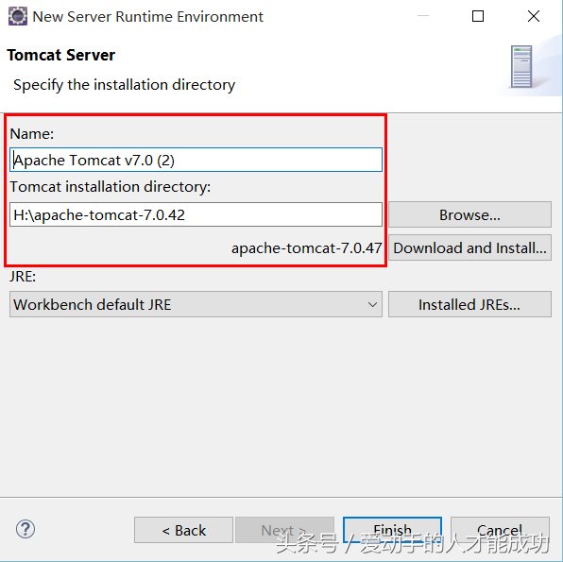The width and height of the screenshot is (563, 562).
Task: Minimize the dialog window
Action: (423, 16)
